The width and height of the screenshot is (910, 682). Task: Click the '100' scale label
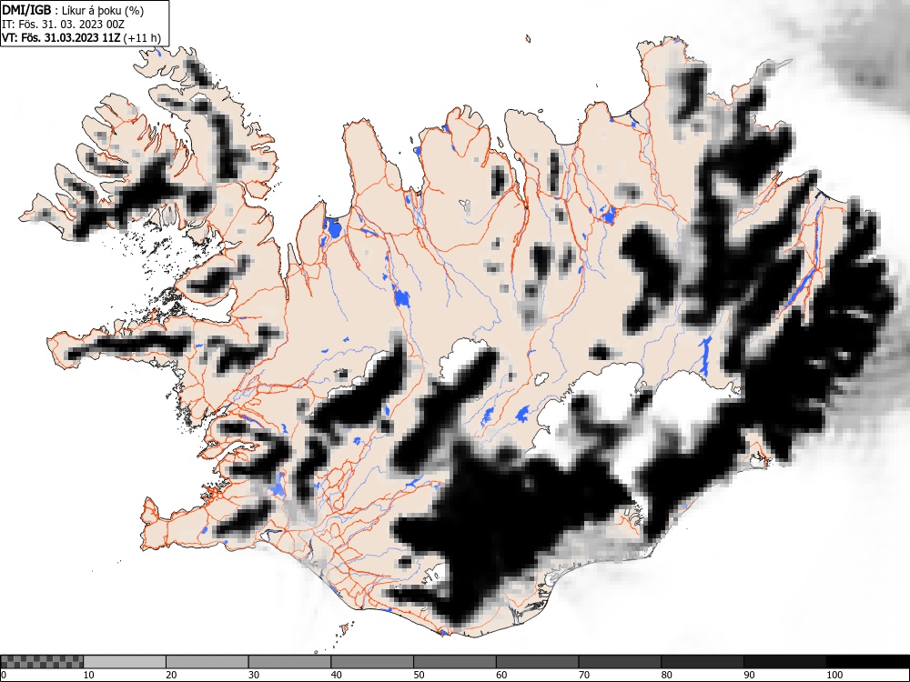tap(834, 675)
